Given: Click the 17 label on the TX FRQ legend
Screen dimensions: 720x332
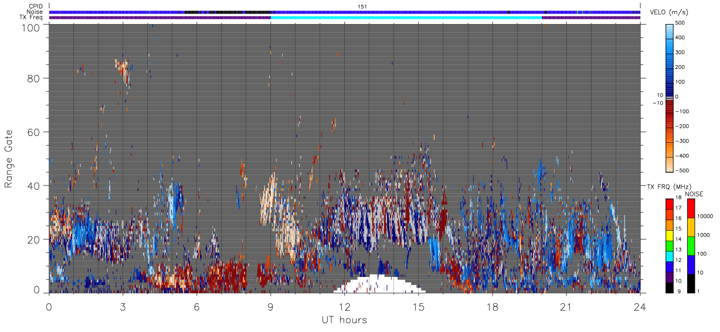Looking at the screenshot, I should click(x=679, y=208).
